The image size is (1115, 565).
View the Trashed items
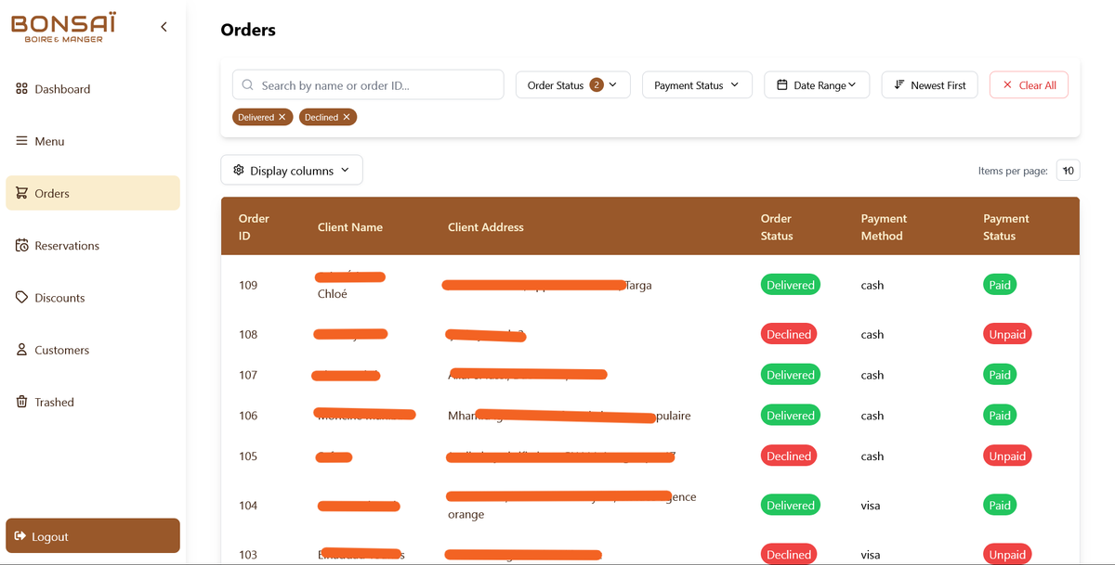coord(93,402)
